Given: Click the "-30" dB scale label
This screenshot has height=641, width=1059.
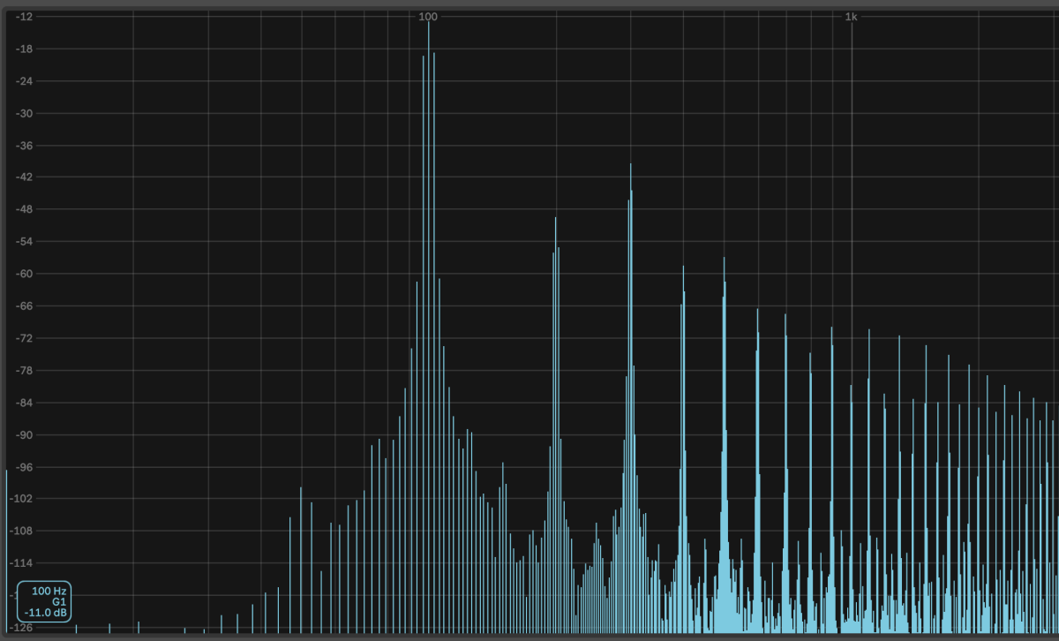Looking at the screenshot, I should click(x=25, y=113).
